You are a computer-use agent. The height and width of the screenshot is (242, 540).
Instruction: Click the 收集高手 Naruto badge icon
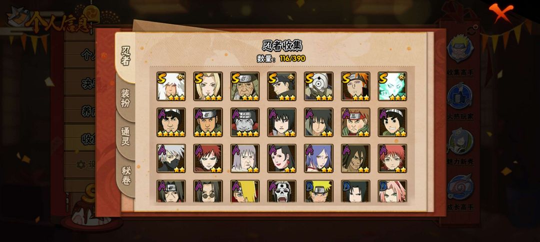pos(460,48)
